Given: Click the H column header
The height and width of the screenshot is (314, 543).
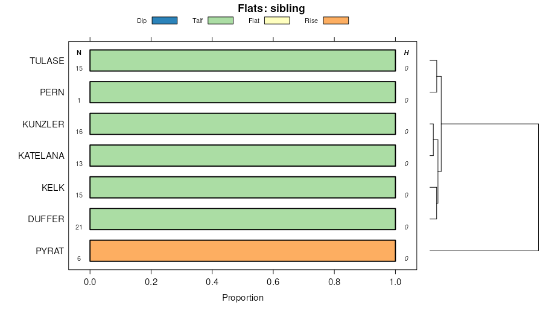Looking at the screenshot, I should click(x=406, y=53).
